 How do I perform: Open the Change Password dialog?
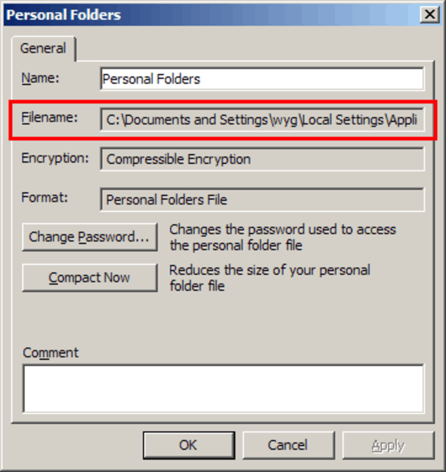(x=90, y=237)
